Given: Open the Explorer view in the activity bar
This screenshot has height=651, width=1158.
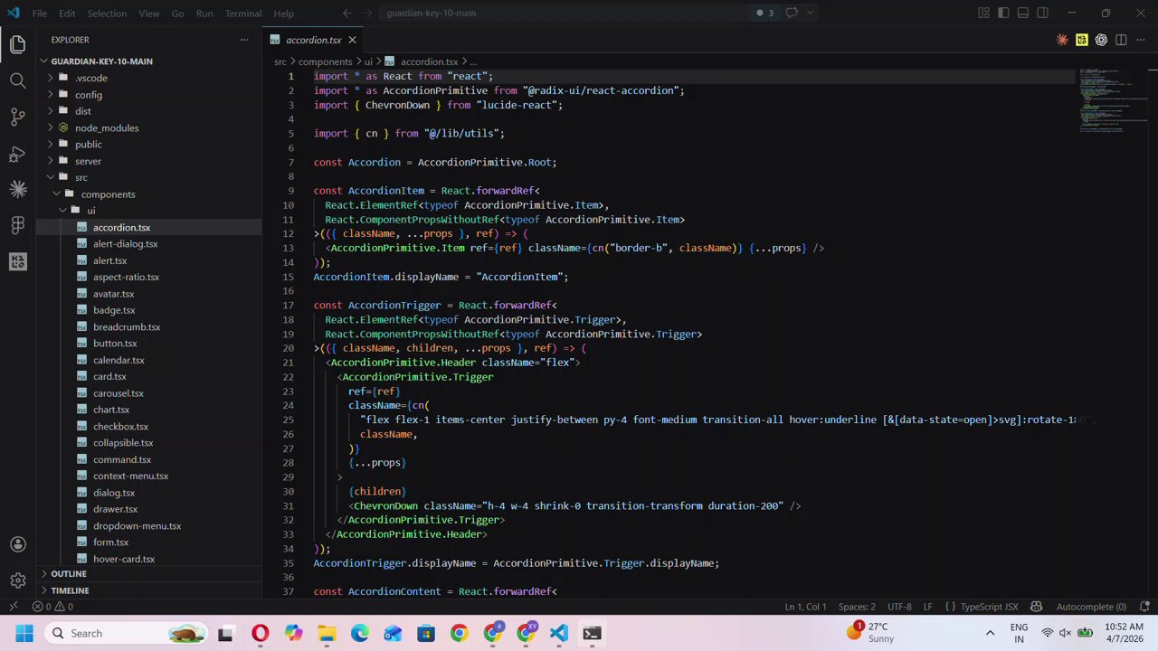Looking at the screenshot, I should pyautogui.click(x=17, y=44).
